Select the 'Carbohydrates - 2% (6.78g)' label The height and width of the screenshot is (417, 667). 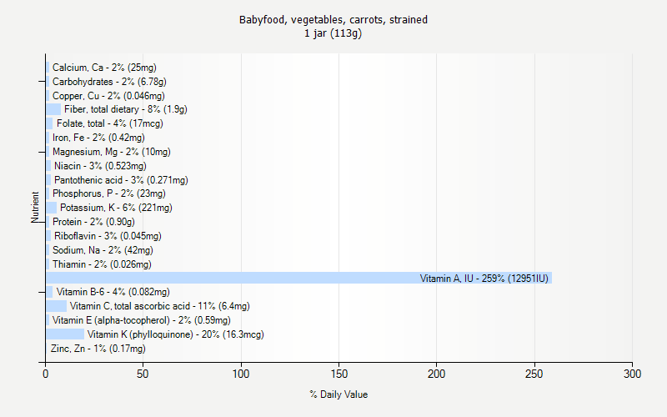pyautogui.click(x=109, y=81)
